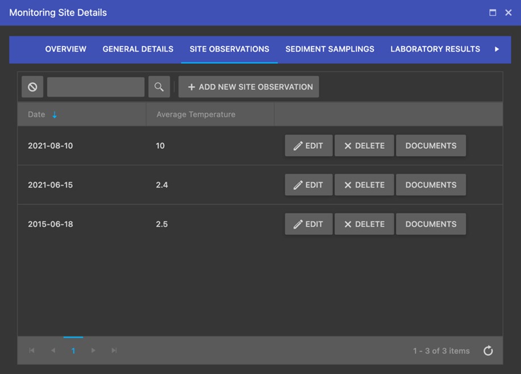Sort by the Average Temperature column header

click(210, 114)
